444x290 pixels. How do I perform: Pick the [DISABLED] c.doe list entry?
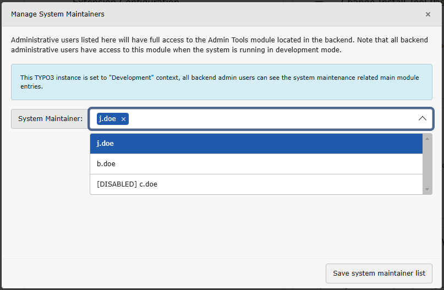click(x=256, y=184)
